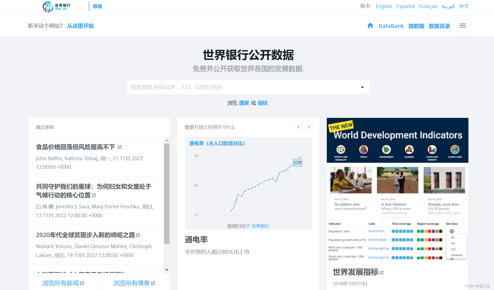The height and width of the screenshot is (290, 494).
Task: Click the People theme icon
Action: (x=364, y=150)
